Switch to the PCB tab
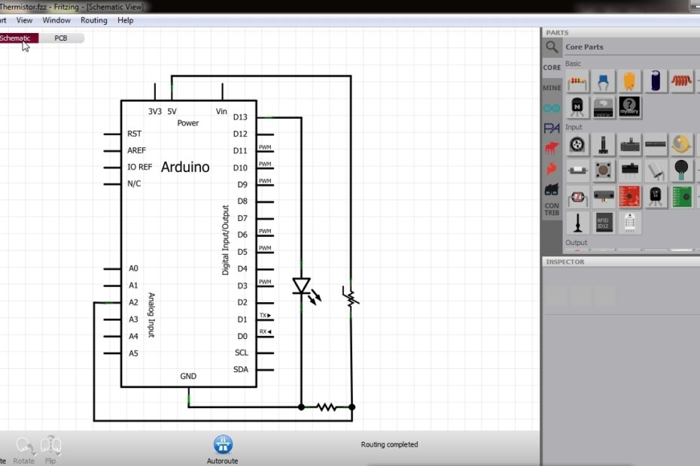This screenshot has height=466, width=700. pyautogui.click(x=60, y=38)
